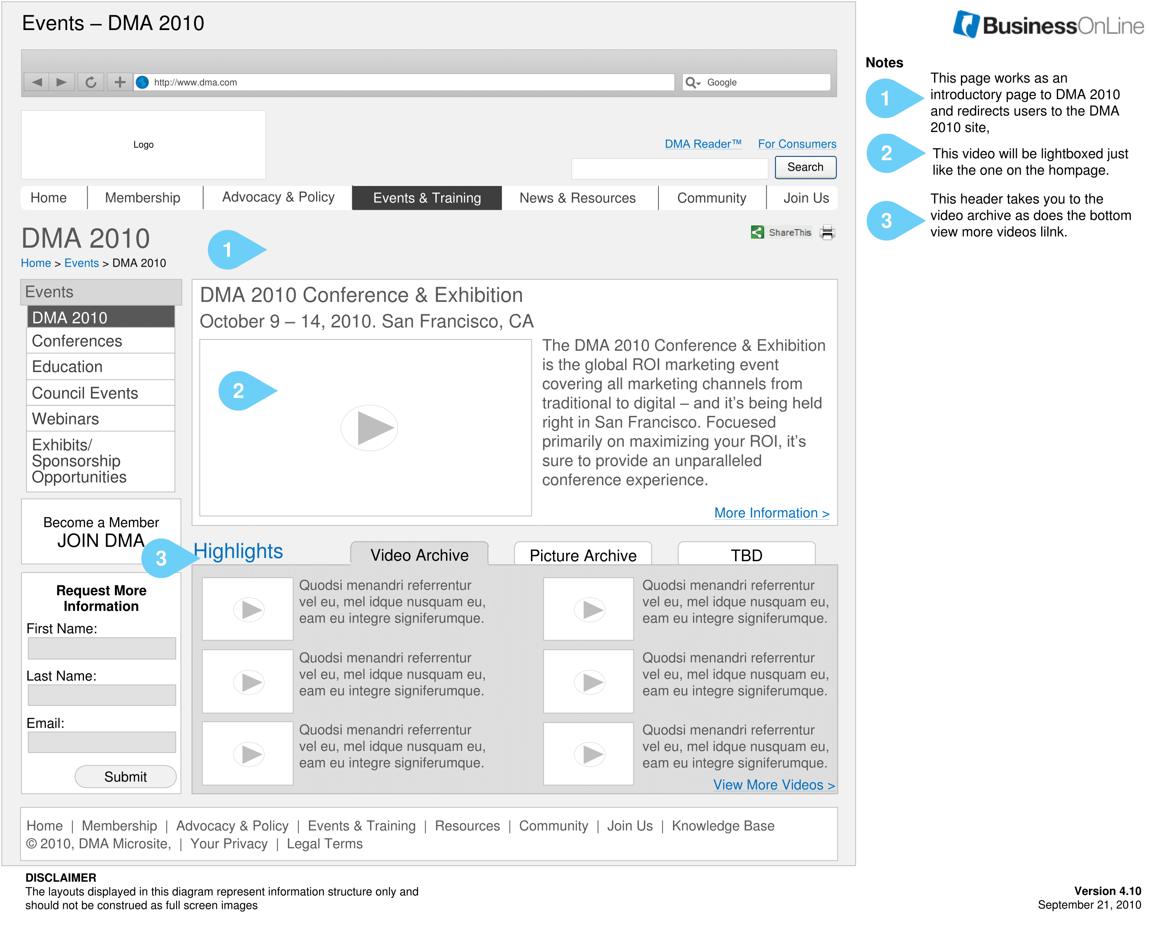The image size is (1149, 936).
Task: Click Advocacy & Policy in the footer
Action: tap(233, 825)
